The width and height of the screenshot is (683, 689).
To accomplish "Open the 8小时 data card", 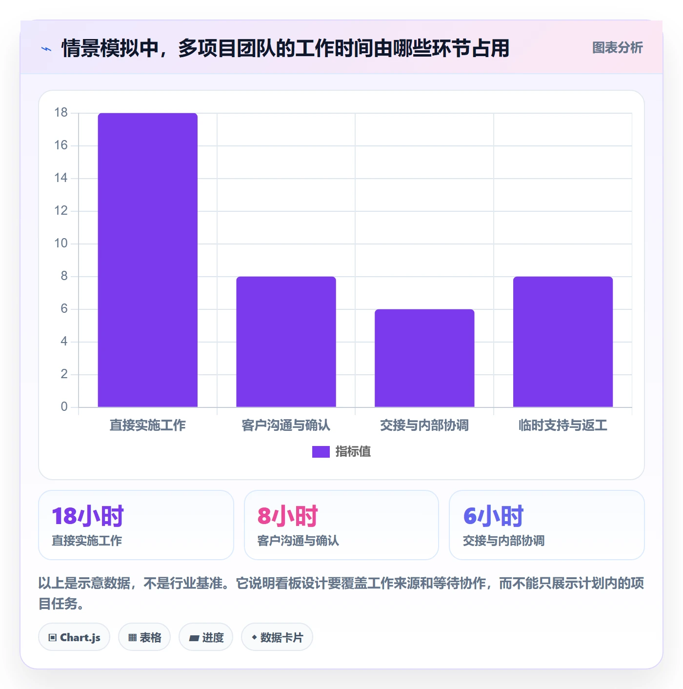I will pyautogui.click(x=341, y=525).
